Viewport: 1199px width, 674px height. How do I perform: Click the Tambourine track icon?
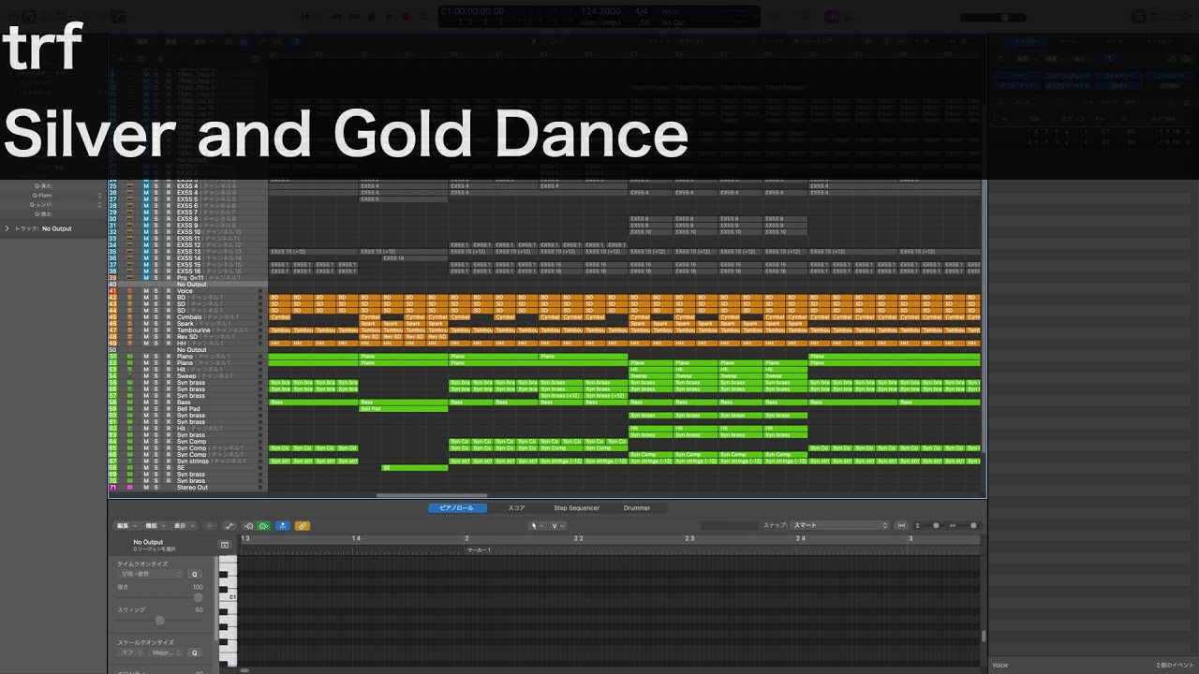pyautogui.click(x=129, y=330)
